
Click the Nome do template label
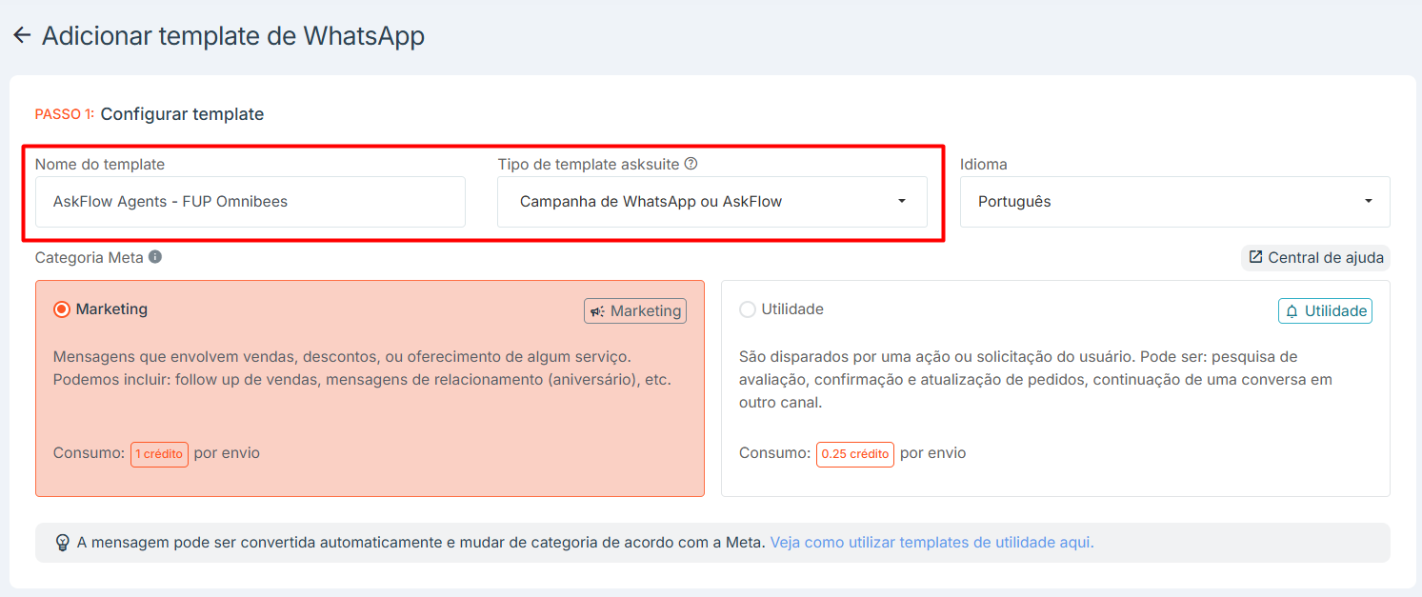coord(100,164)
